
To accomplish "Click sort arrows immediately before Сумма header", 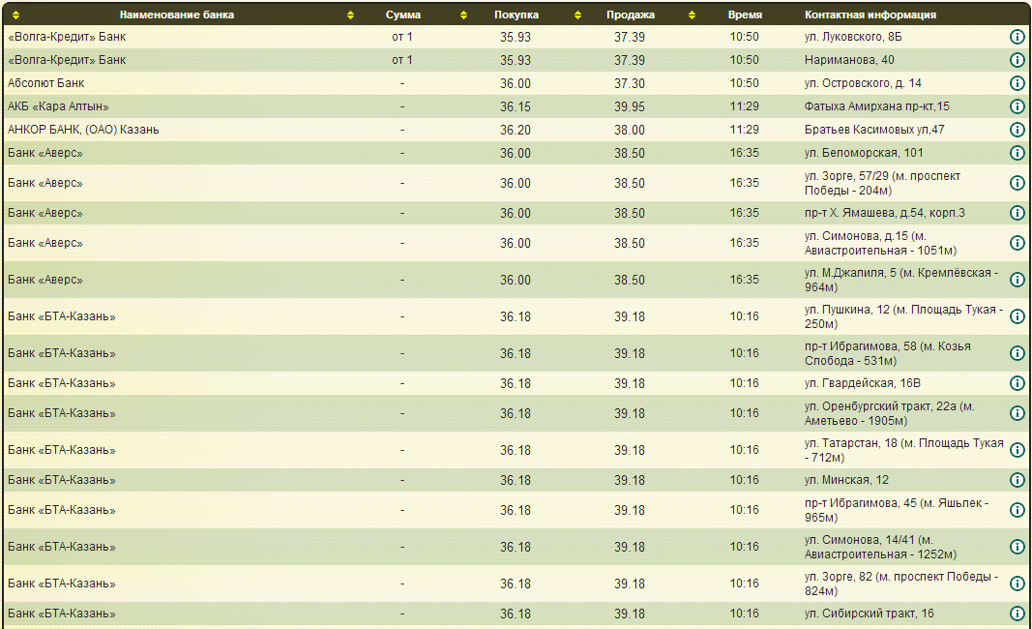I will (350, 15).
